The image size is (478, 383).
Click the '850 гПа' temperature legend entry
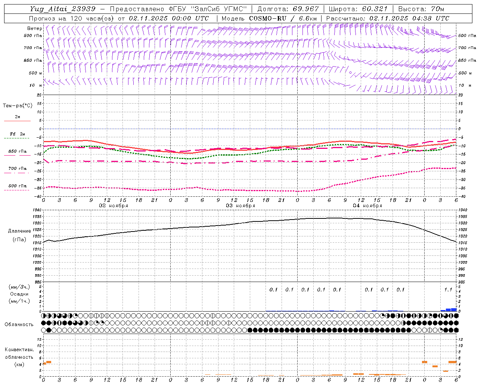tap(18, 151)
